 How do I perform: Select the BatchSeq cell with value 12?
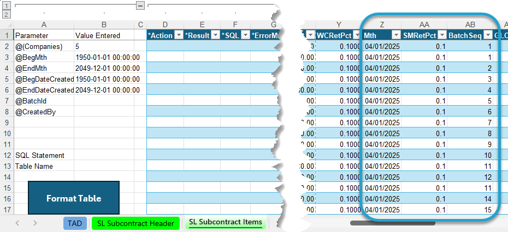(x=470, y=177)
